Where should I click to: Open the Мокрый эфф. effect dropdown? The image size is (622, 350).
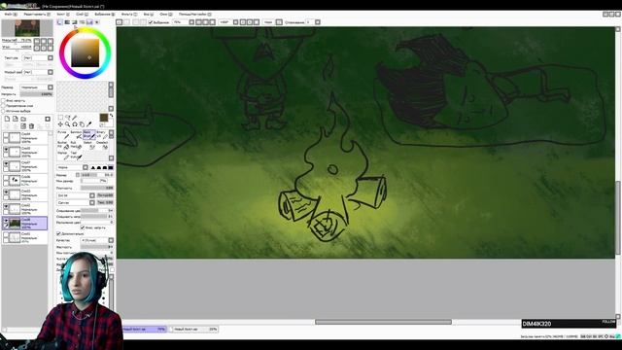[x=51, y=72]
